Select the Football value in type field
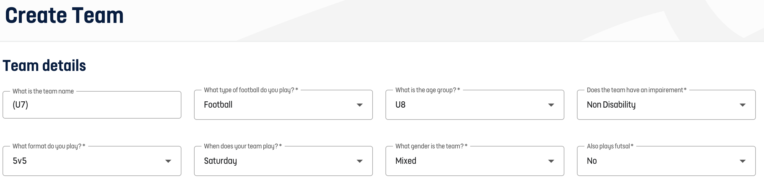Screen dimensions: 764x187 (x=283, y=105)
